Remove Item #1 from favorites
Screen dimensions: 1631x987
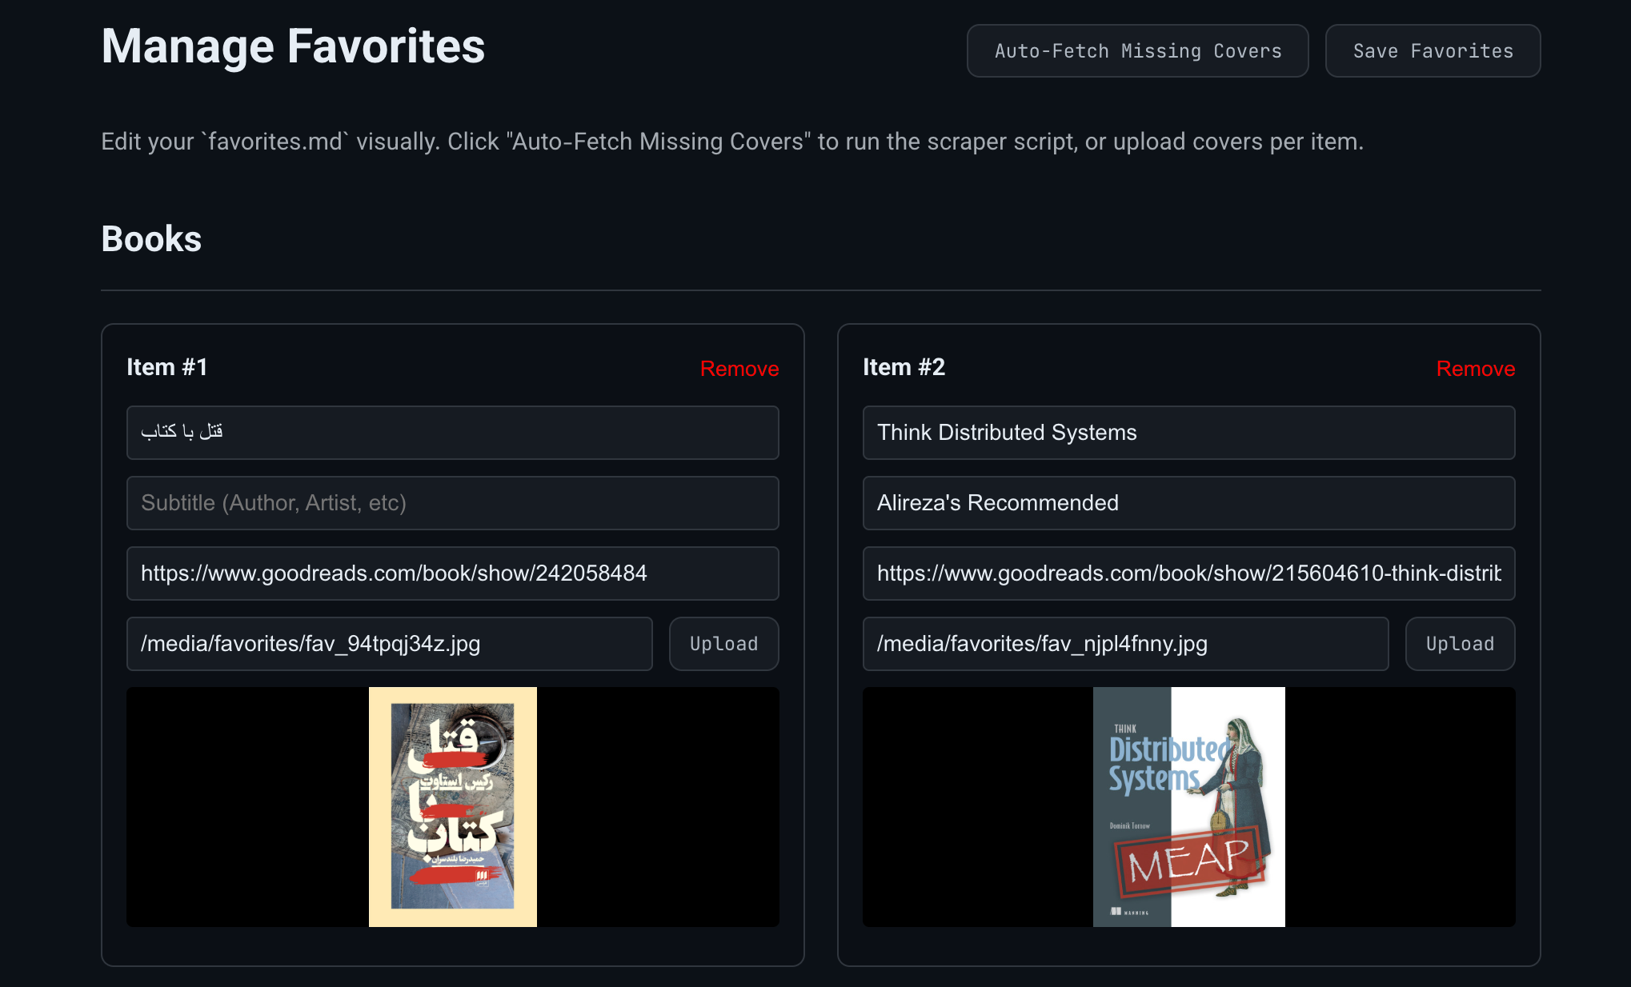(x=739, y=369)
